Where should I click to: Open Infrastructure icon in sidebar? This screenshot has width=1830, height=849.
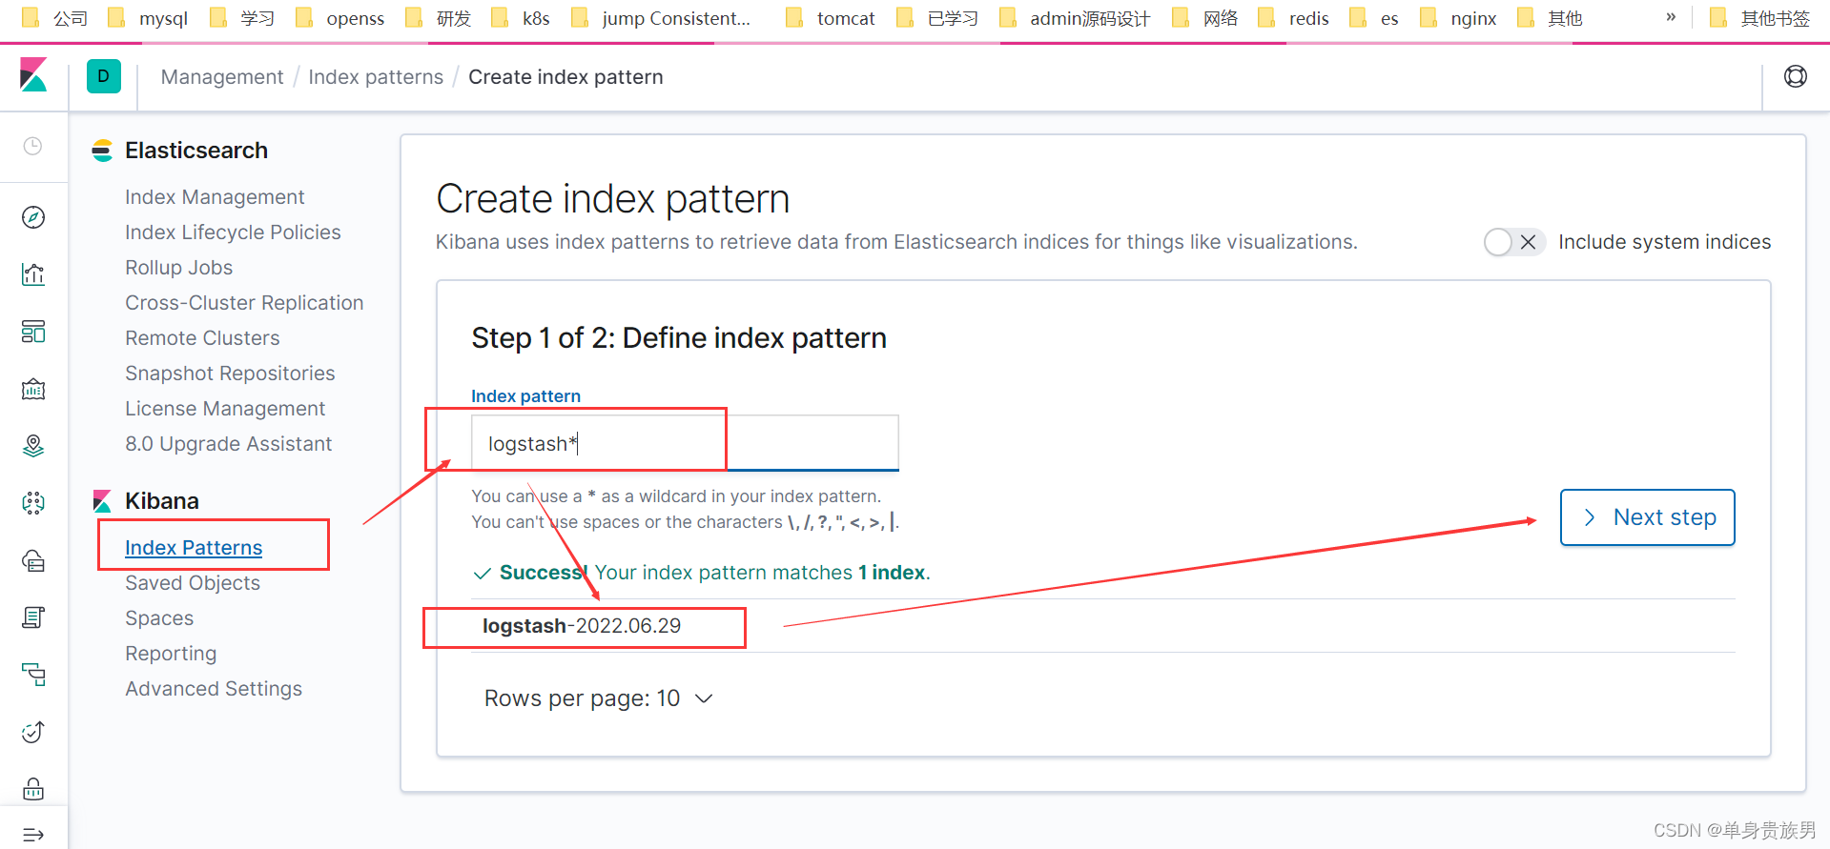[x=33, y=560]
